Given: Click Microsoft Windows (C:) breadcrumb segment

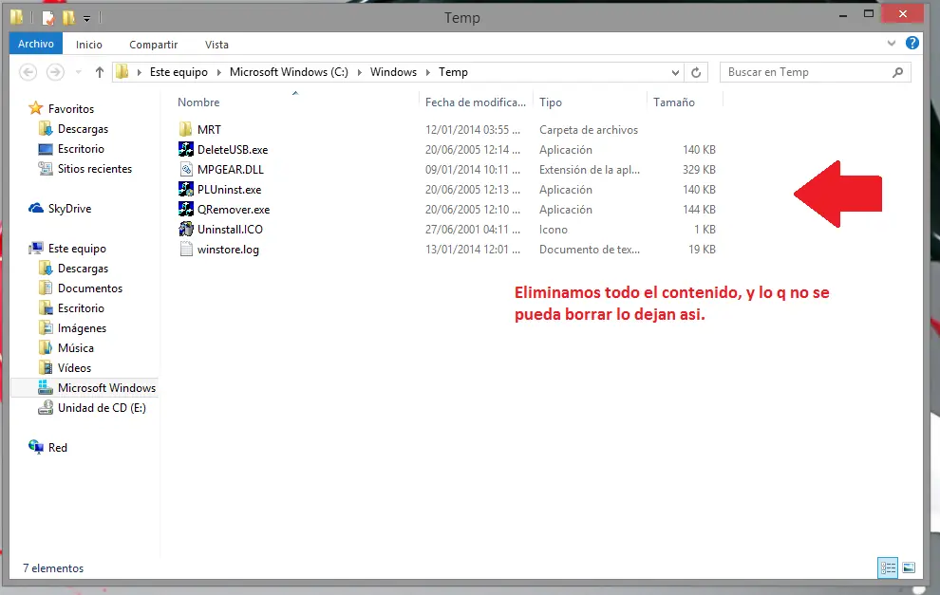Looking at the screenshot, I should 289,72.
